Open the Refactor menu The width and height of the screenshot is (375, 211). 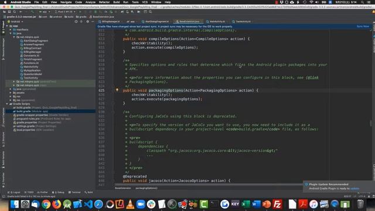coord(104,2)
